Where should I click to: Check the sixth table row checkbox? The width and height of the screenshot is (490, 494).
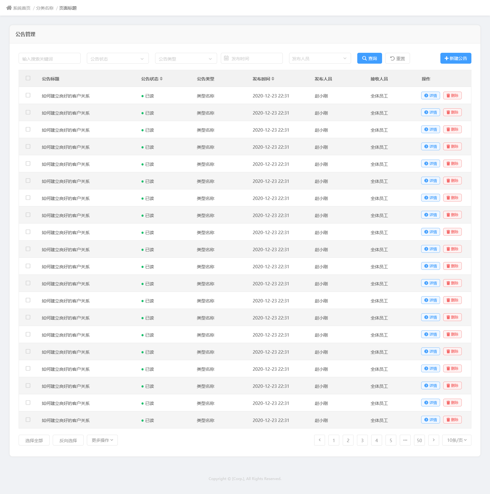(28, 181)
